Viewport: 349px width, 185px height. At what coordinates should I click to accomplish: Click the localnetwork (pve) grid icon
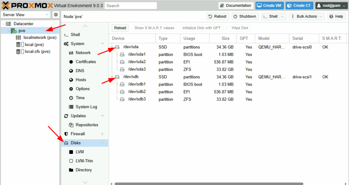point(18,38)
